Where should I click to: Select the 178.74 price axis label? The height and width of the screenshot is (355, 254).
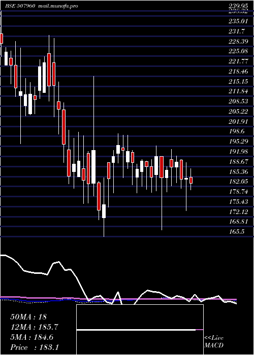(x=238, y=192)
